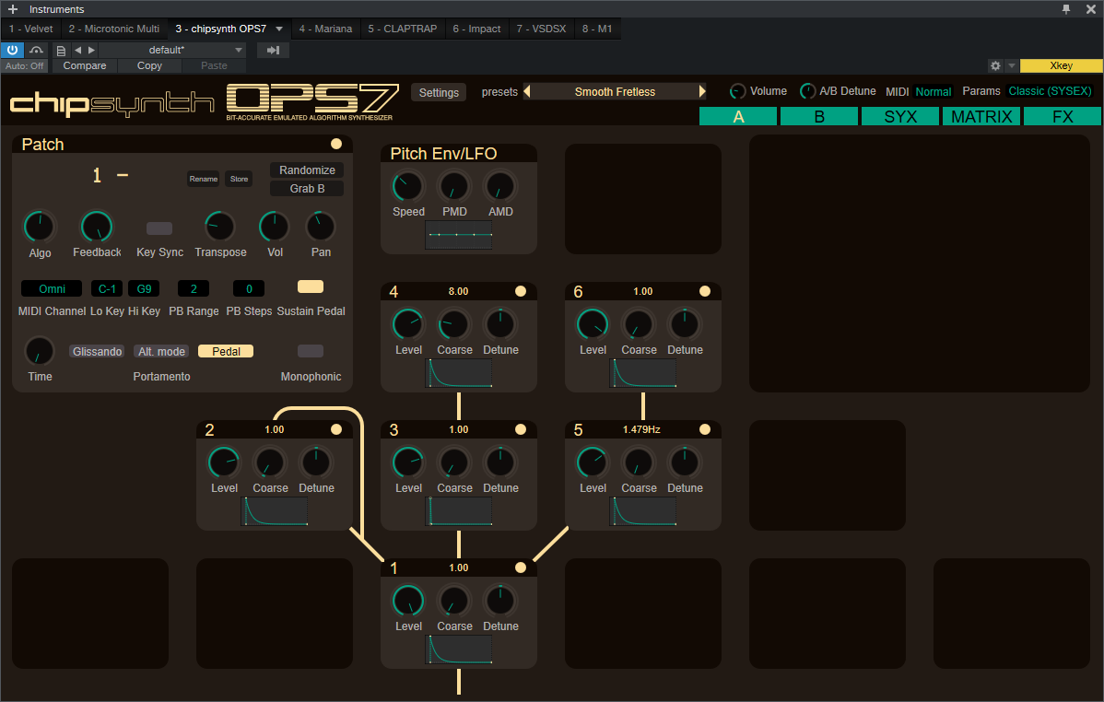Click the Grab B button

pyautogui.click(x=307, y=189)
